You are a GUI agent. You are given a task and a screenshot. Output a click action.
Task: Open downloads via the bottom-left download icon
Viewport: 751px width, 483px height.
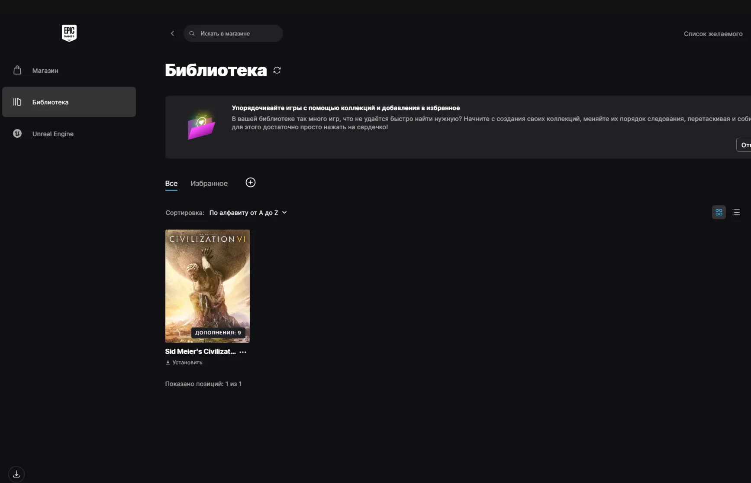pos(16,474)
